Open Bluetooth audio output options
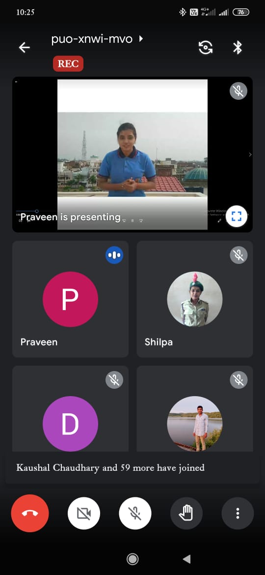 click(238, 48)
